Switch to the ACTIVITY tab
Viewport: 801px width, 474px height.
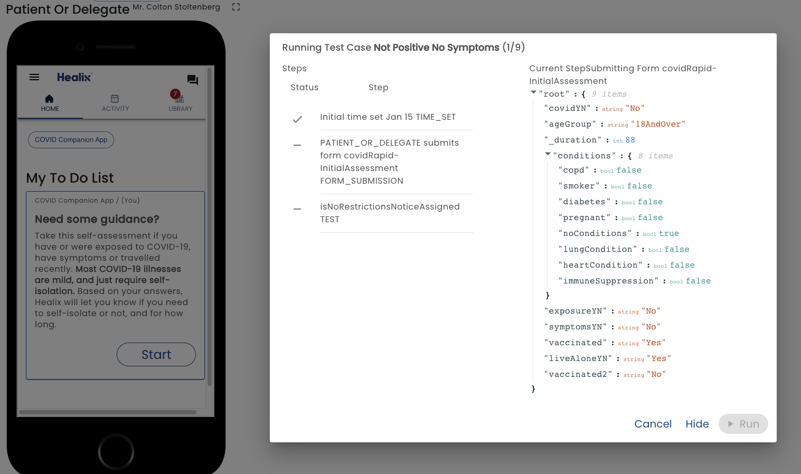pos(115,103)
